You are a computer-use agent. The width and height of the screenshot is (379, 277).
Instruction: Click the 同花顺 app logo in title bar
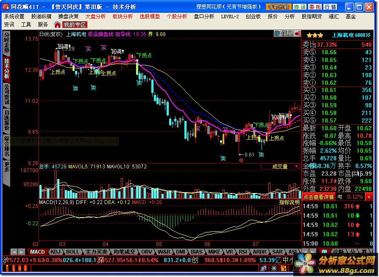point(6,7)
